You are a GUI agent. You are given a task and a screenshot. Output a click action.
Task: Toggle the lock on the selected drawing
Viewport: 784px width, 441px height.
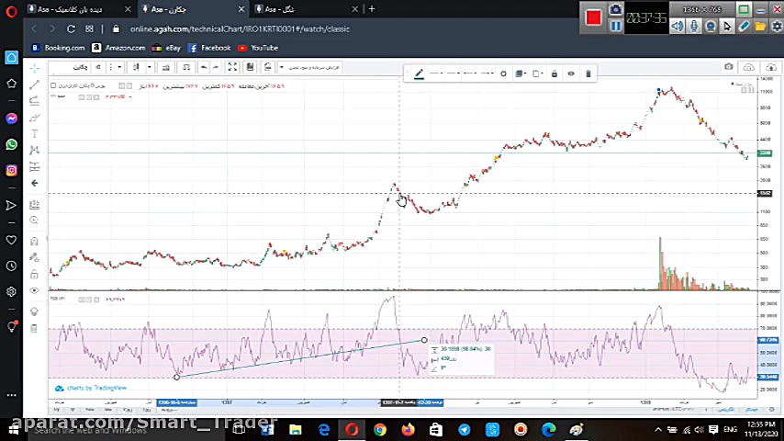coord(554,73)
